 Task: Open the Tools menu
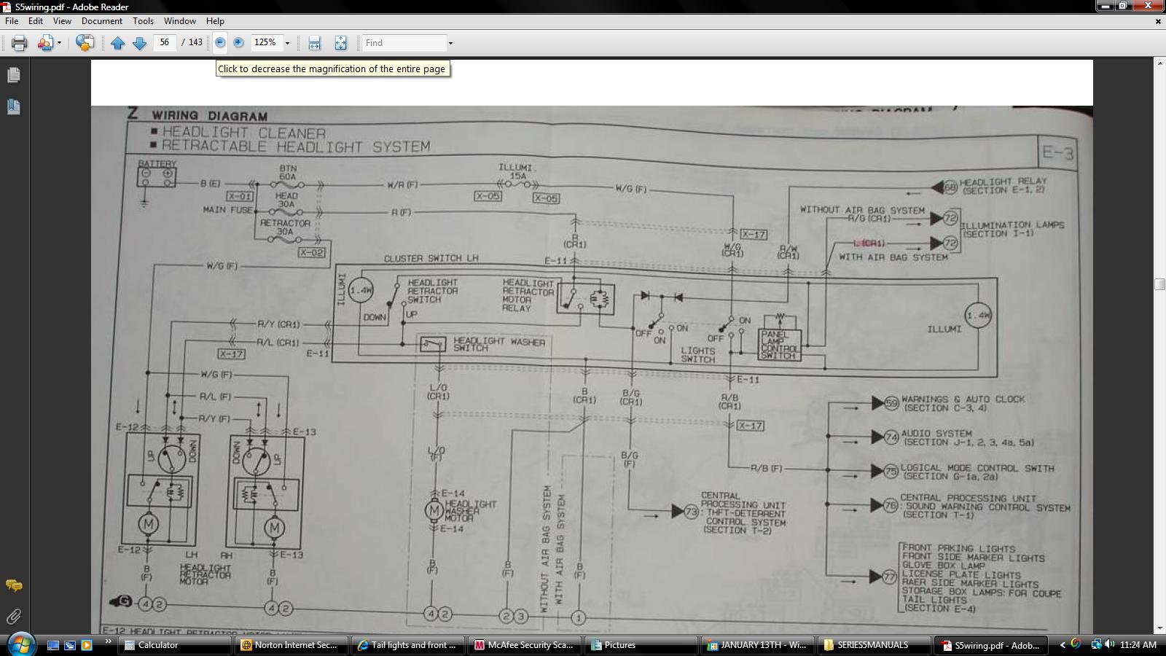[x=143, y=21]
